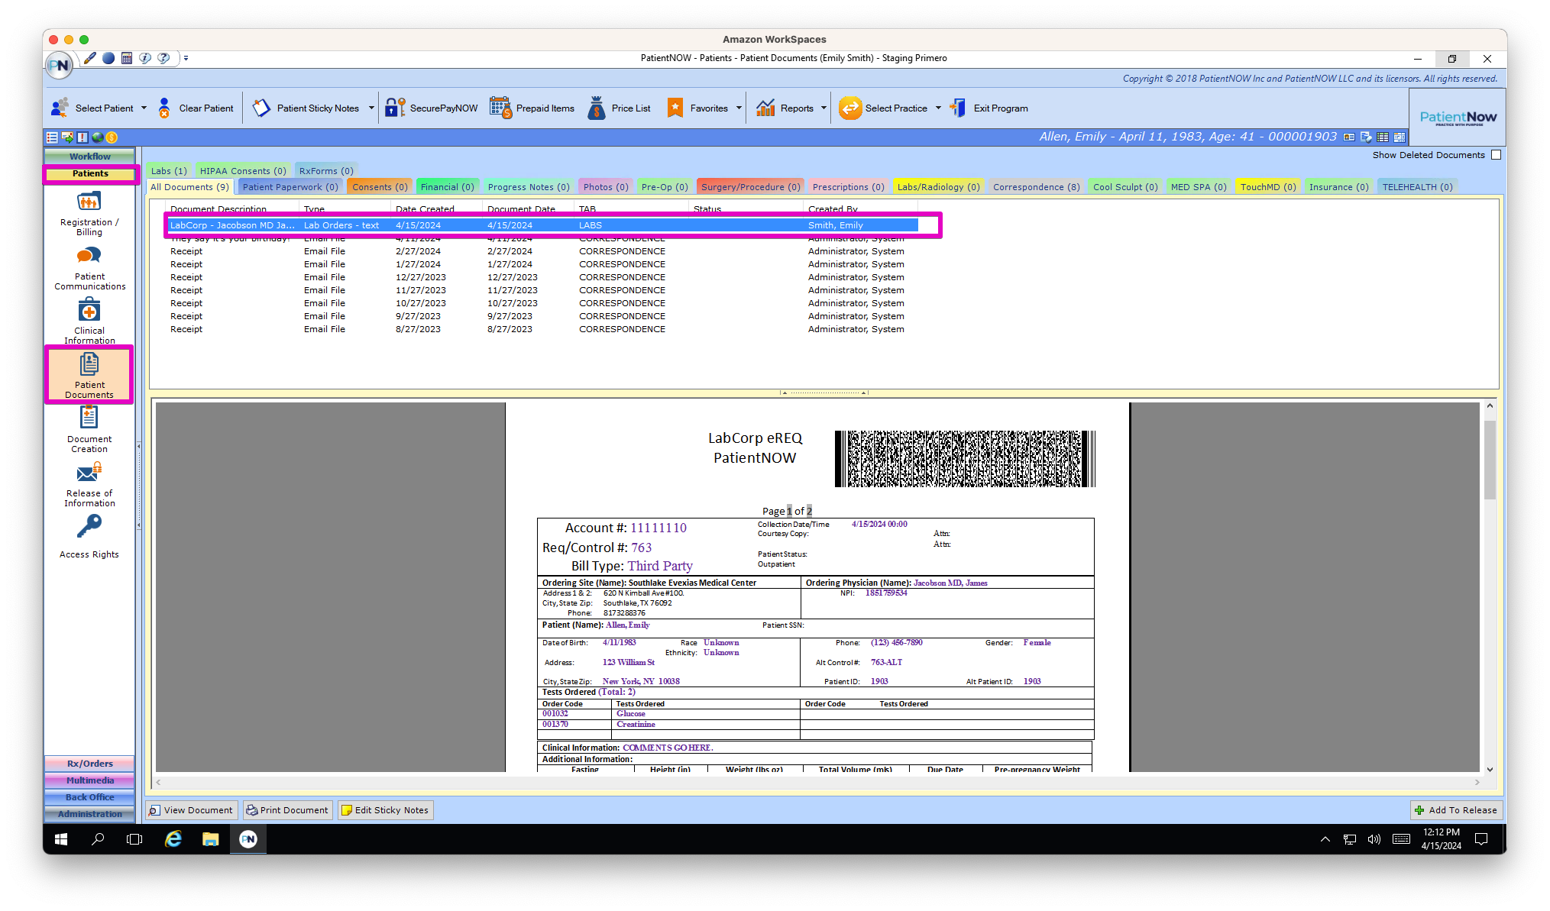Open SecurePayNOW from the toolbar
Viewport: 1550px width, 911px height.
click(432, 108)
